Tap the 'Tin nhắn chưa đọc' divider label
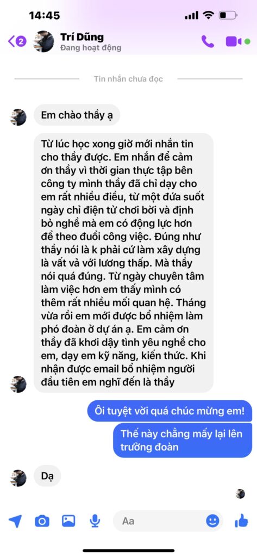 [128, 79]
